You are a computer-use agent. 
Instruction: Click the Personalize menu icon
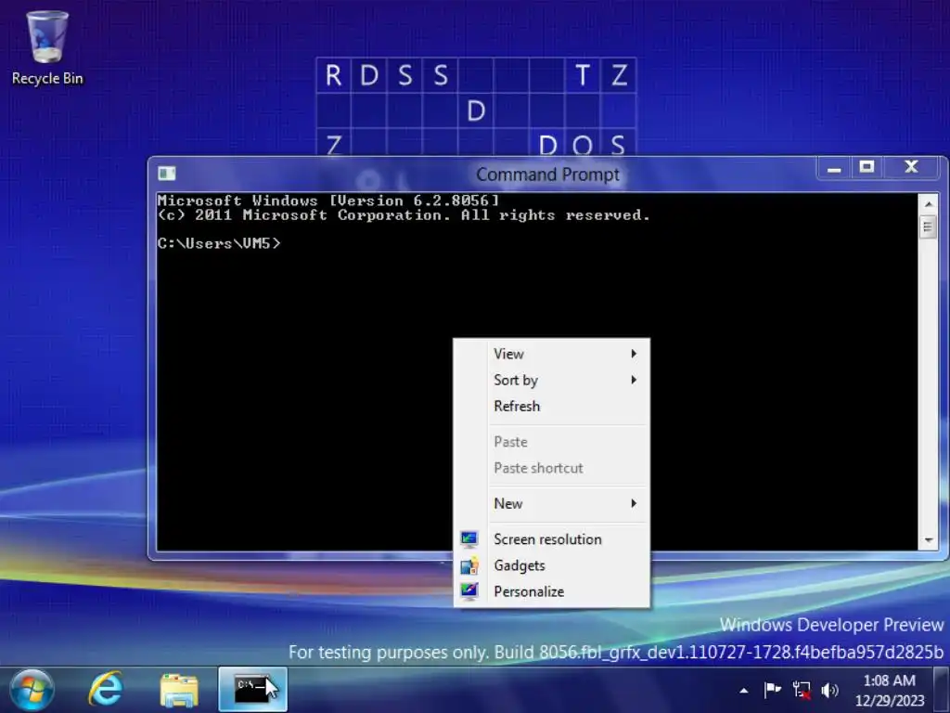pyautogui.click(x=469, y=591)
